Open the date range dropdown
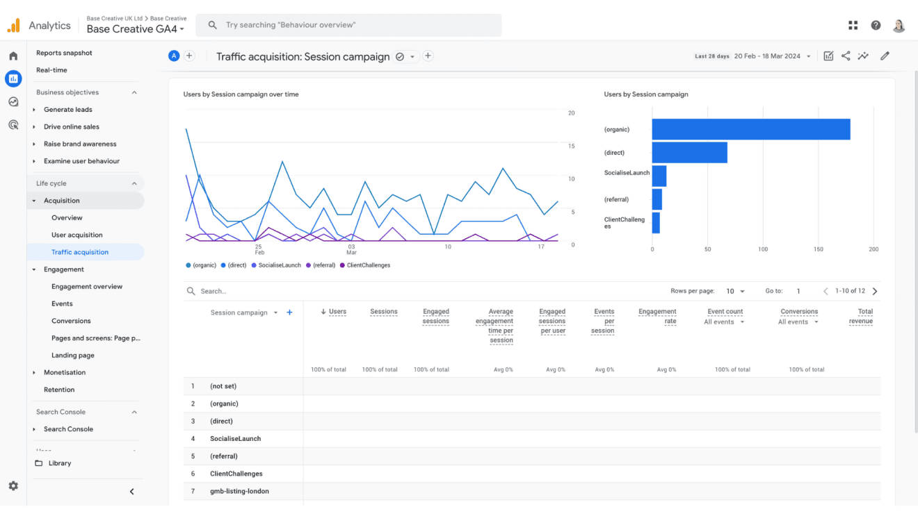This screenshot has height=516, width=918. [x=773, y=56]
